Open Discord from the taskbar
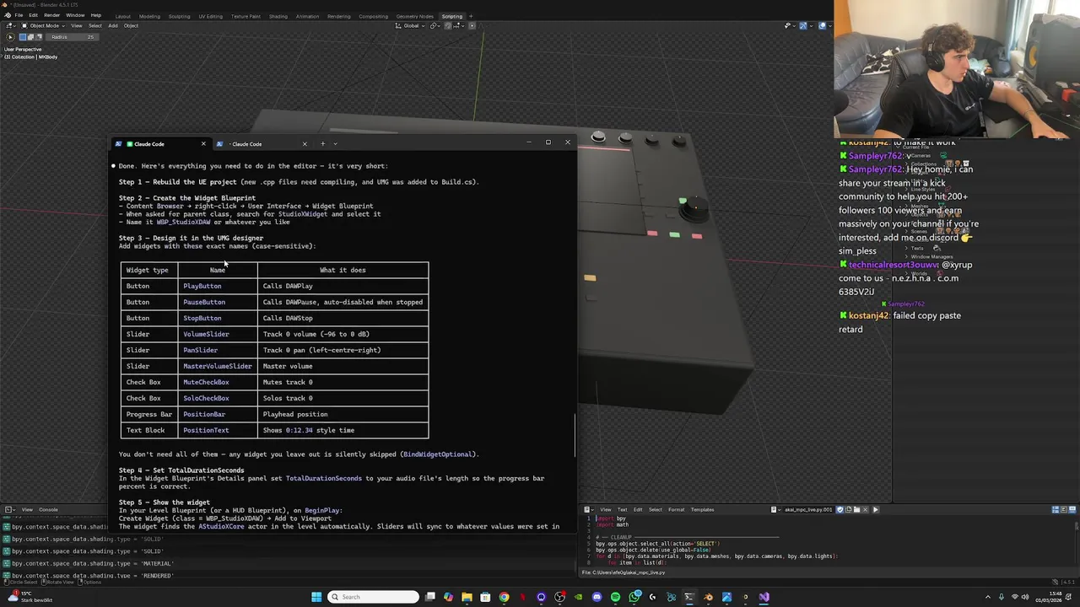The image size is (1080, 607). (597, 597)
